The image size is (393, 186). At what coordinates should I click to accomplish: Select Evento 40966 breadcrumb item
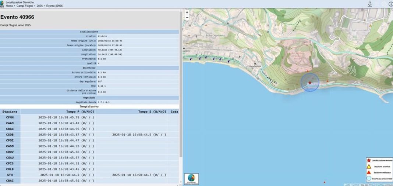tap(54, 6)
